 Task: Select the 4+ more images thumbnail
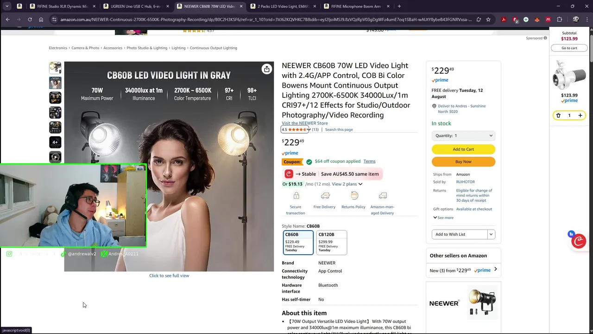55,142
